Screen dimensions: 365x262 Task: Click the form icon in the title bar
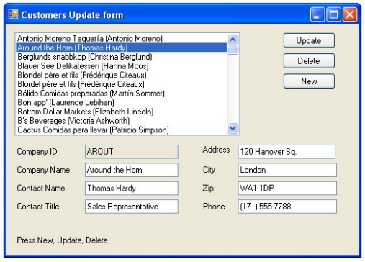pos(13,14)
